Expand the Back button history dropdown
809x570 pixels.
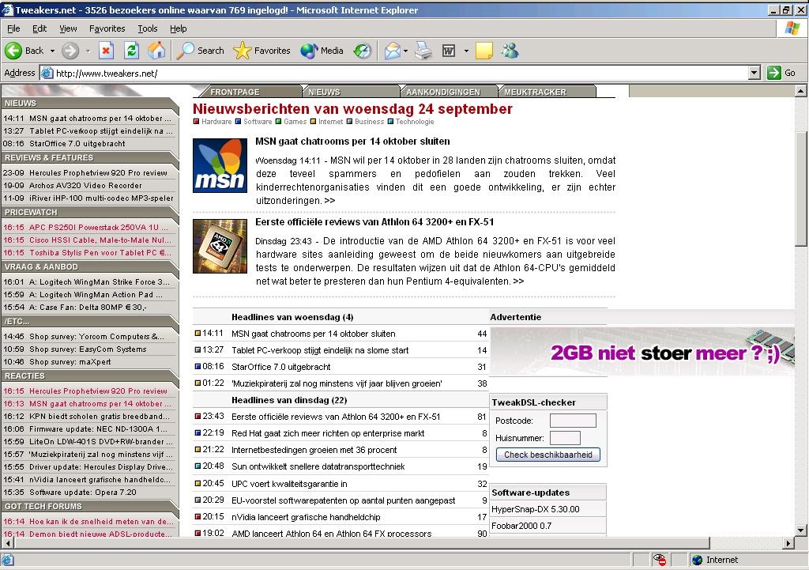click(52, 51)
